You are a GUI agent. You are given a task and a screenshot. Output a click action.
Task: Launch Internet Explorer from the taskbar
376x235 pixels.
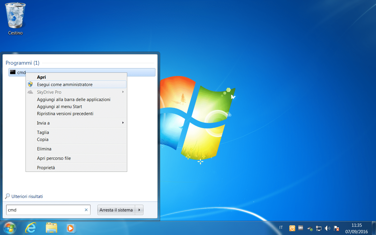click(31, 228)
